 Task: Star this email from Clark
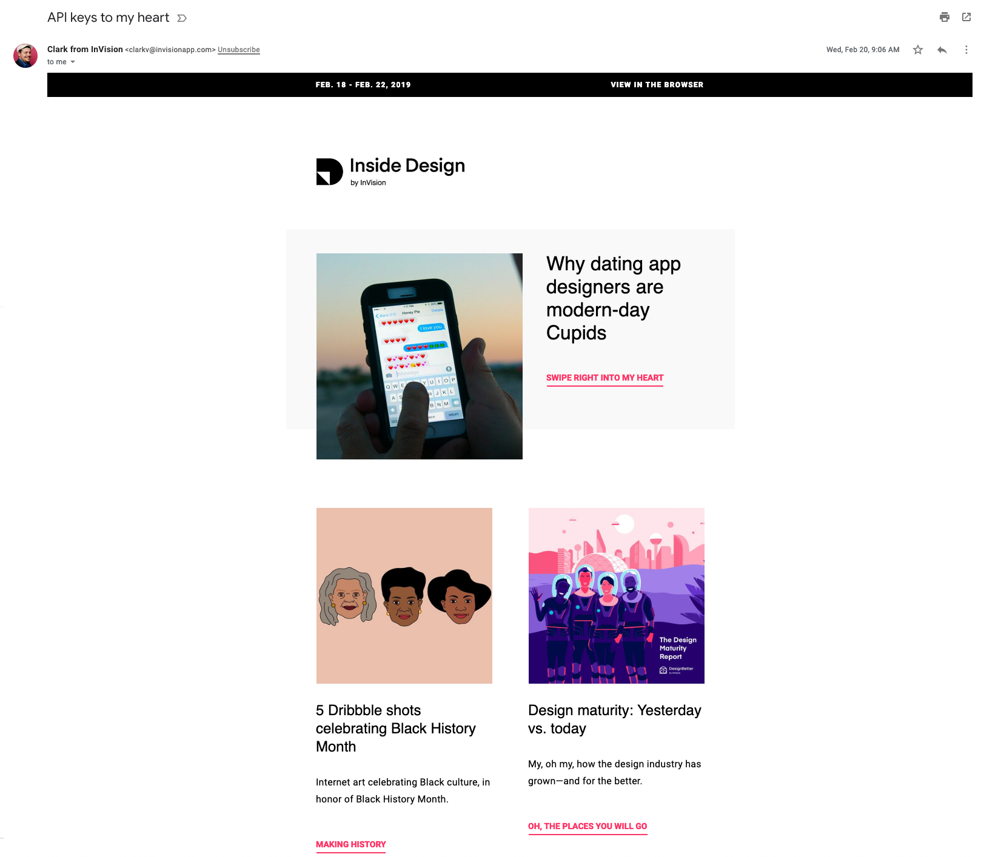click(918, 50)
